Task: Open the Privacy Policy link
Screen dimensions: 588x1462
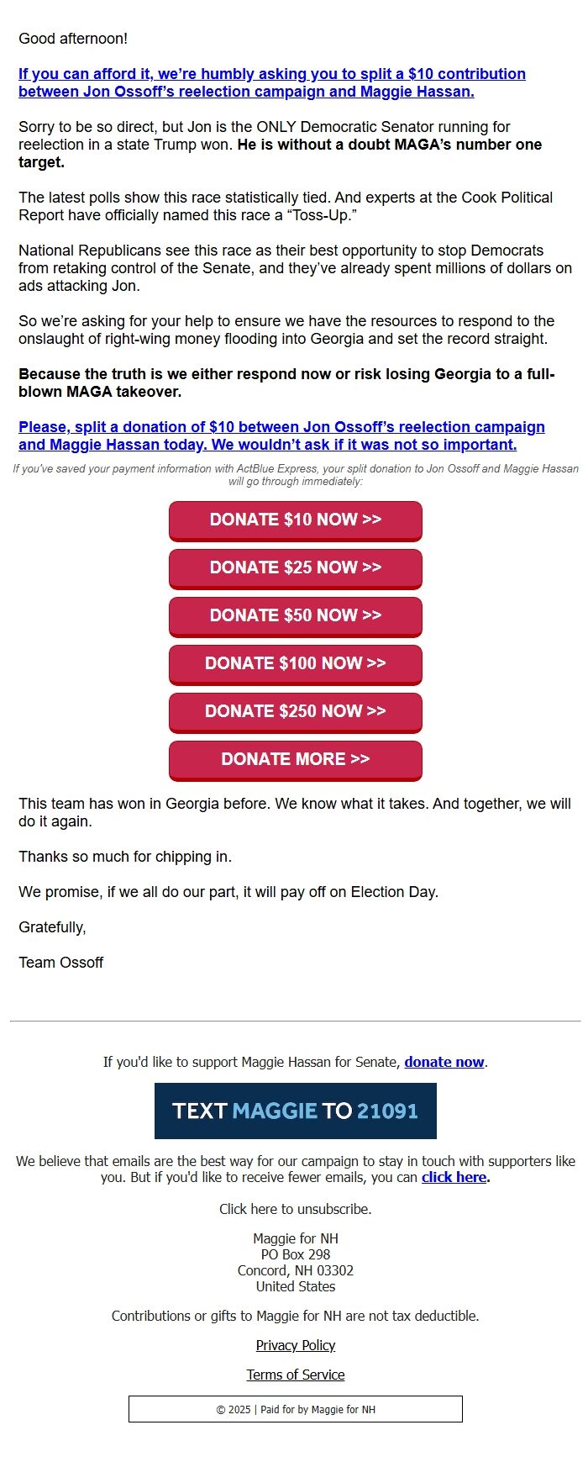Action: [296, 1345]
